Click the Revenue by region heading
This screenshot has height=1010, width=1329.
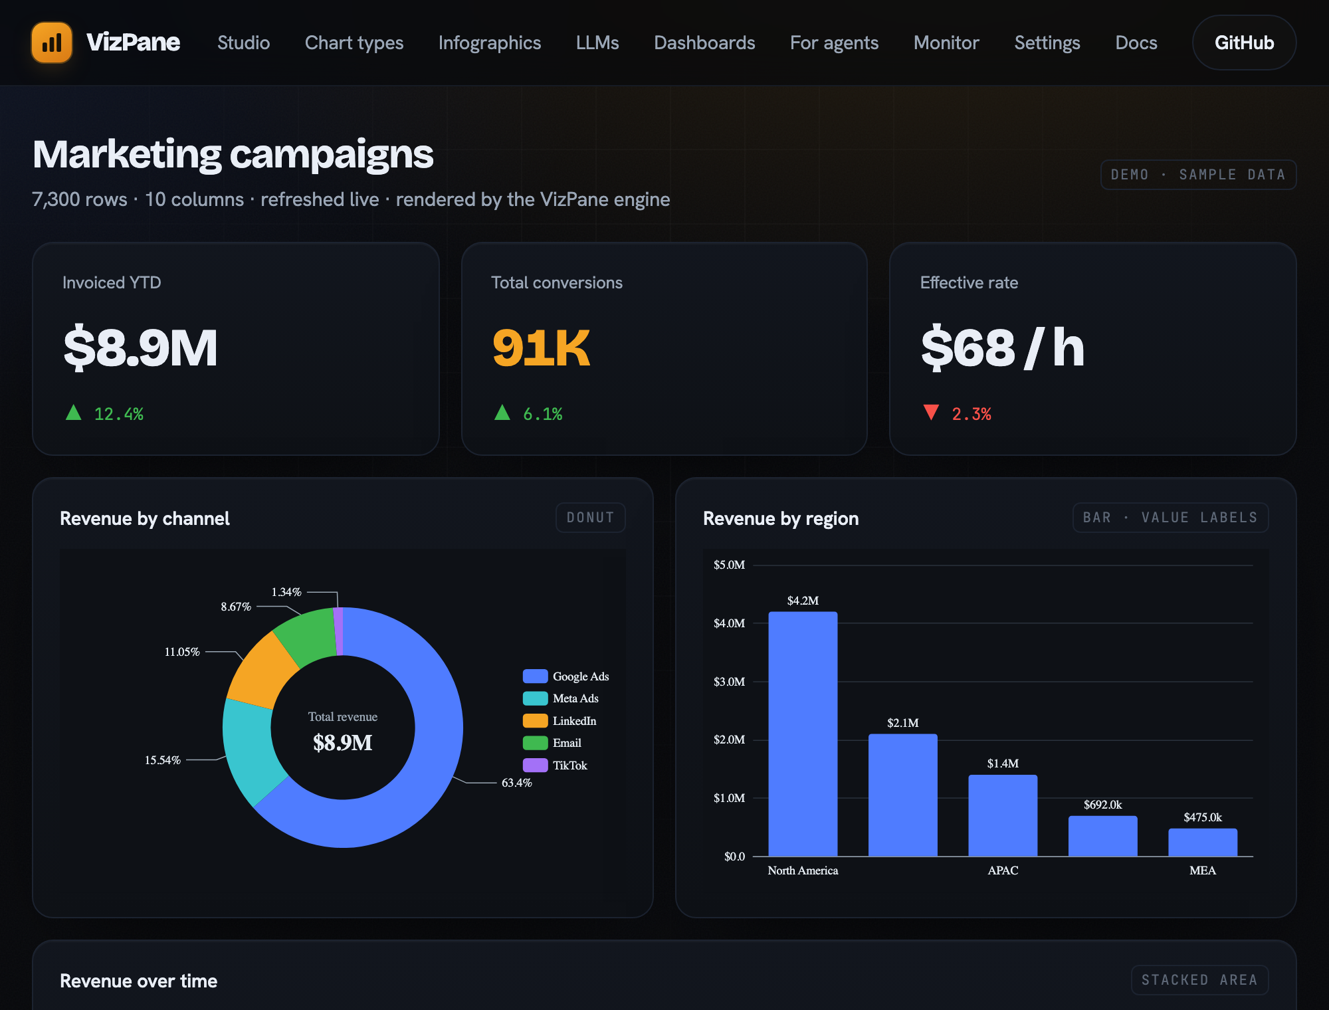pyautogui.click(x=781, y=518)
